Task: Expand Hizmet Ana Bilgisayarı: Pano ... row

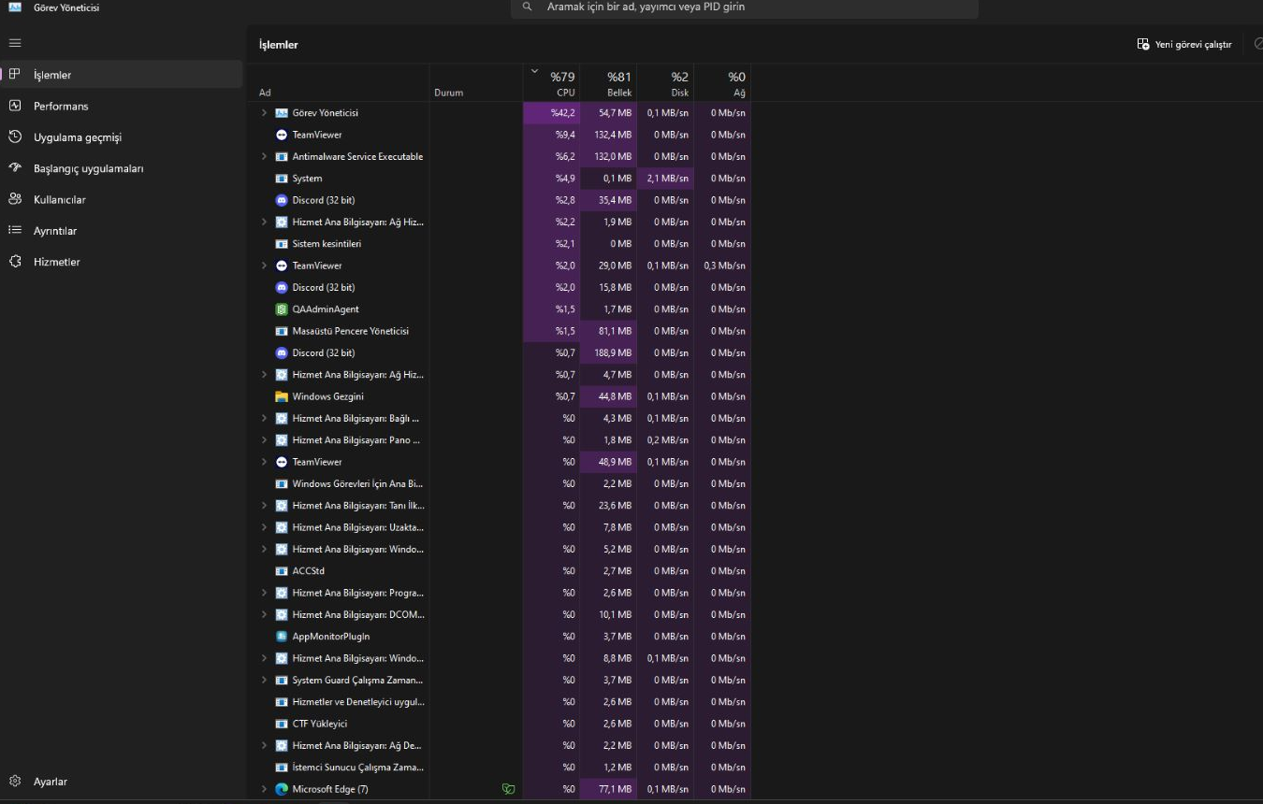Action: 264,440
